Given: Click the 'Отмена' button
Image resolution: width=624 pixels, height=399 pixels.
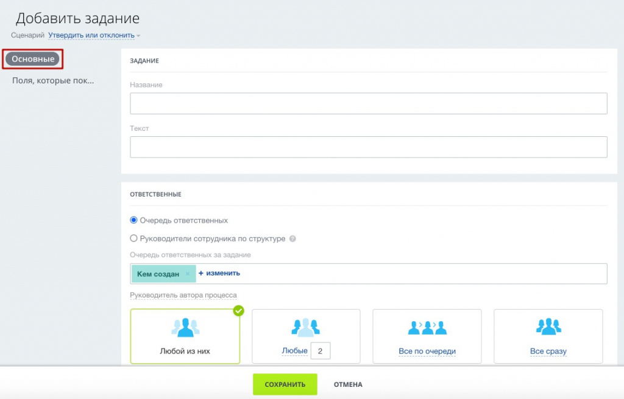Looking at the screenshot, I should click(x=347, y=384).
